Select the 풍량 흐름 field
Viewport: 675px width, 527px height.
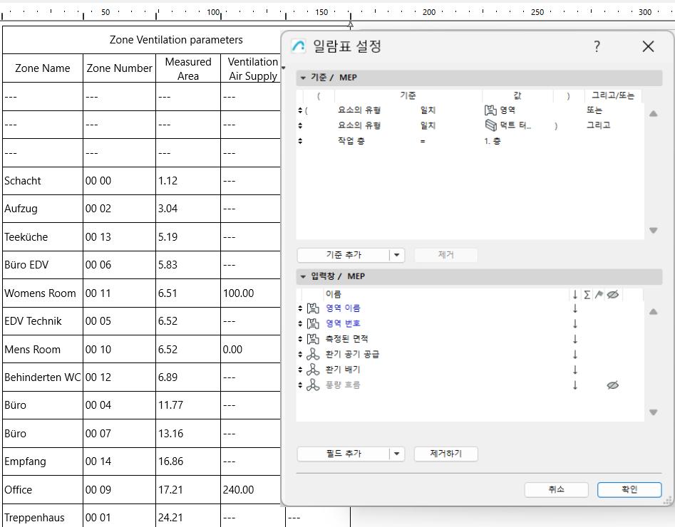(x=343, y=385)
